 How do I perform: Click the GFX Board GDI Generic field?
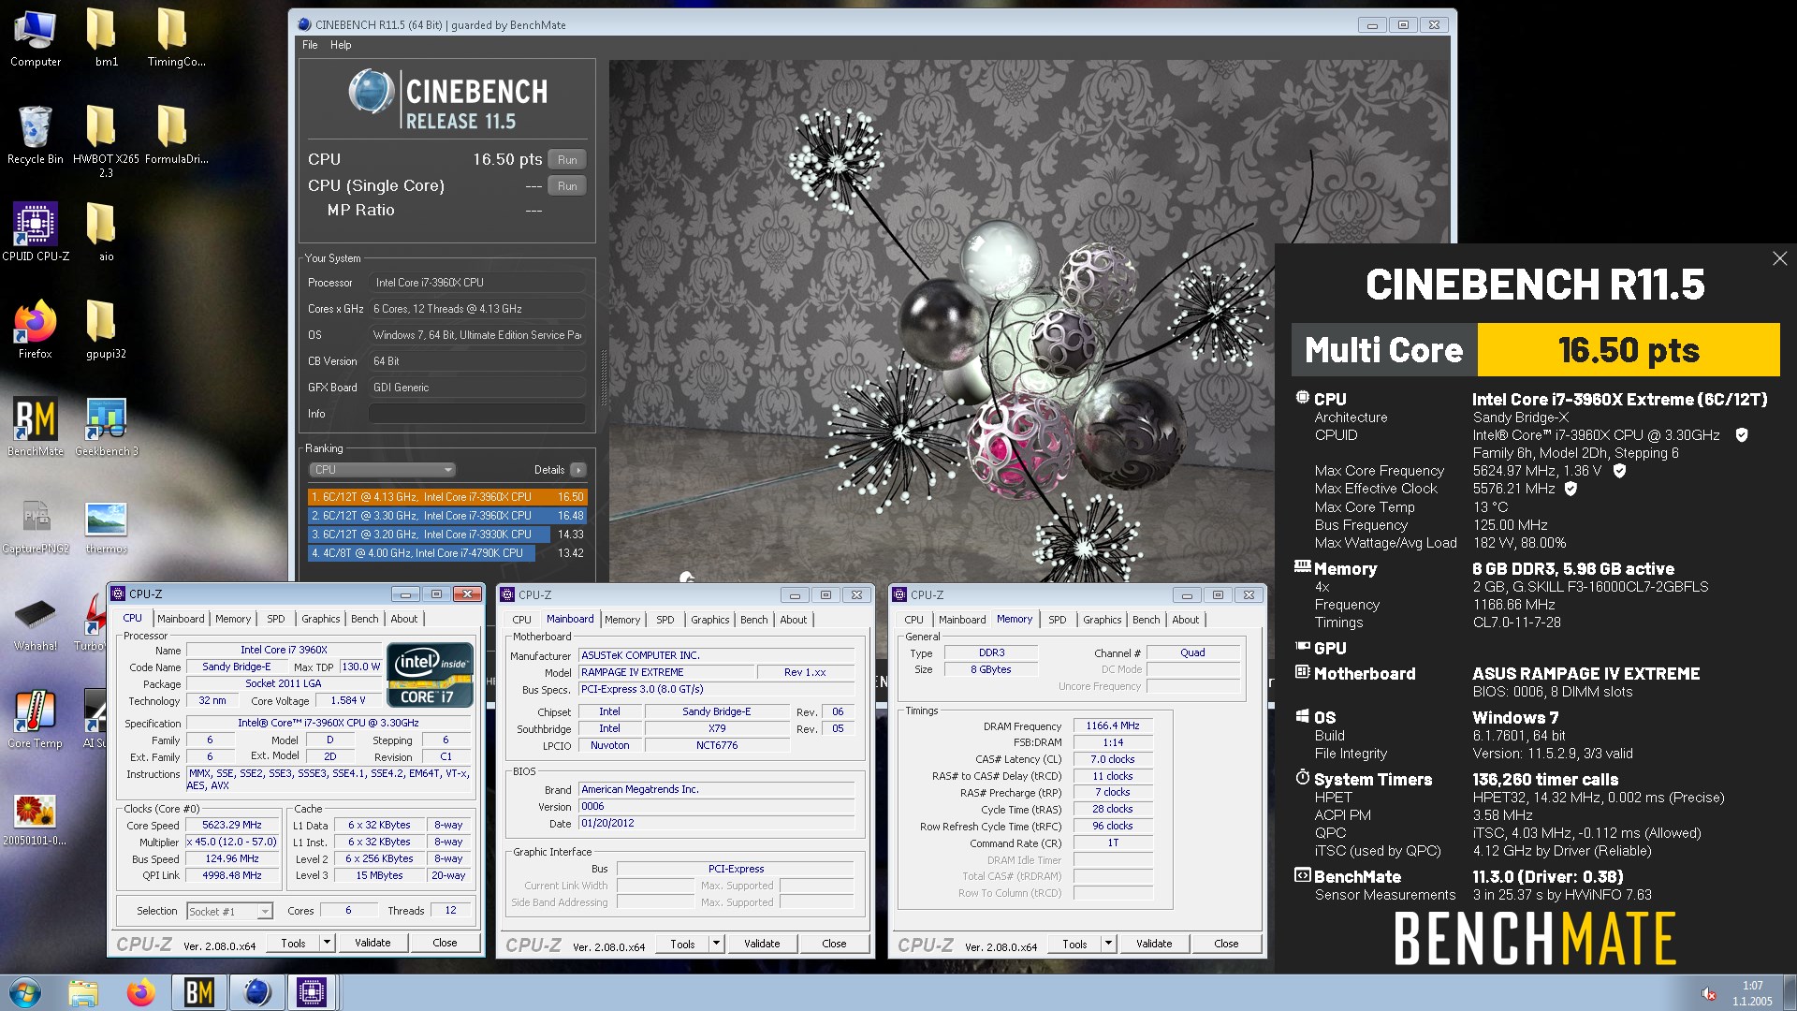pyautogui.click(x=477, y=388)
